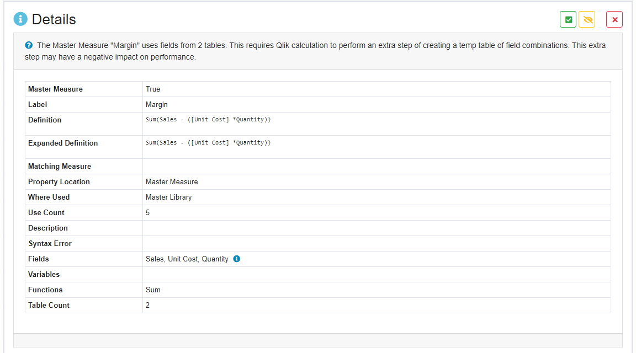Screen dimensions: 636x353
Task: Close the Details panel with red X
Action: tap(614, 20)
